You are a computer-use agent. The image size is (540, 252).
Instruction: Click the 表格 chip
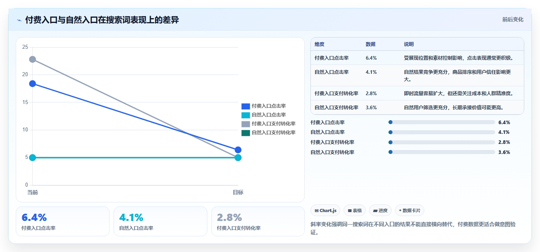coord(354,210)
